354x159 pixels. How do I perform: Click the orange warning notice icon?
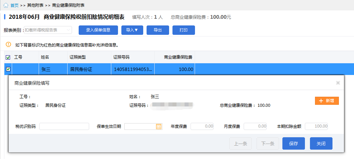click(x=8, y=45)
